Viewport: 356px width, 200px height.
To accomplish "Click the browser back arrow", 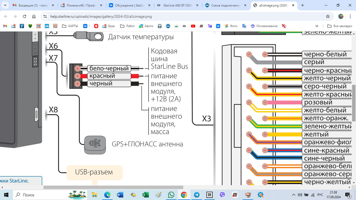I will point(6,16).
